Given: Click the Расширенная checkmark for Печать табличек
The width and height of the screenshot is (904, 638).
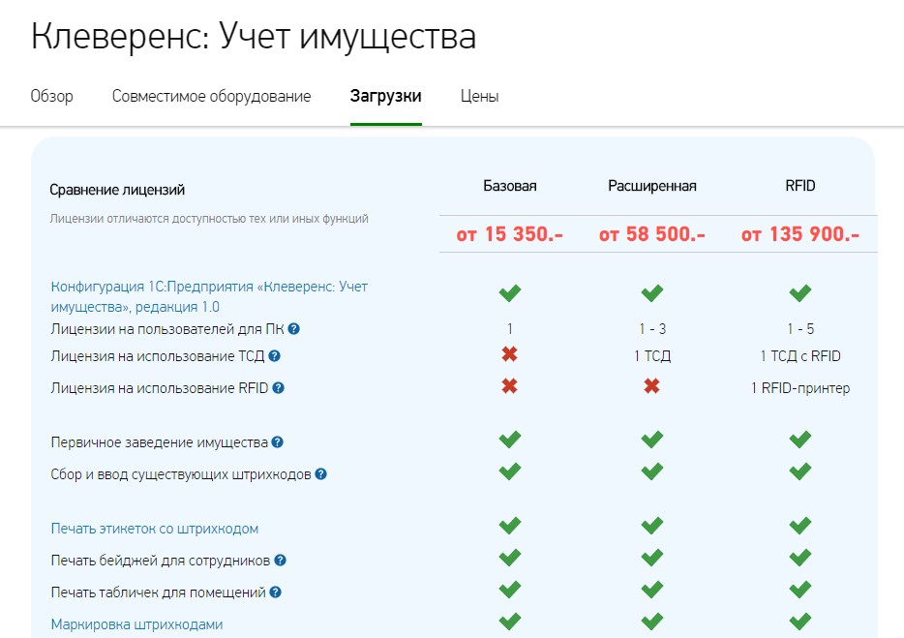Looking at the screenshot, I should (x=652, y=590).
